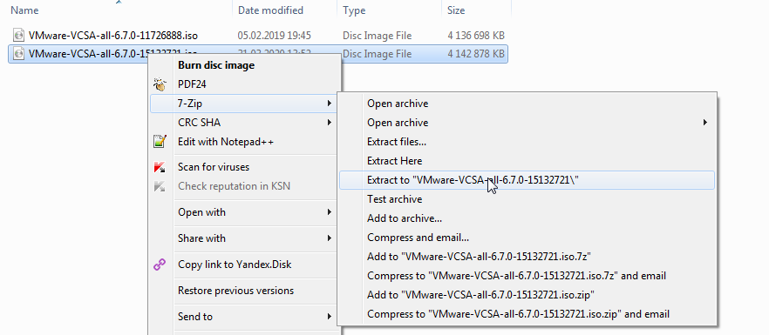Expand the CRC SHA submenu arrow
The width and height of the screenshot is (769, 335).
[330, 123]
